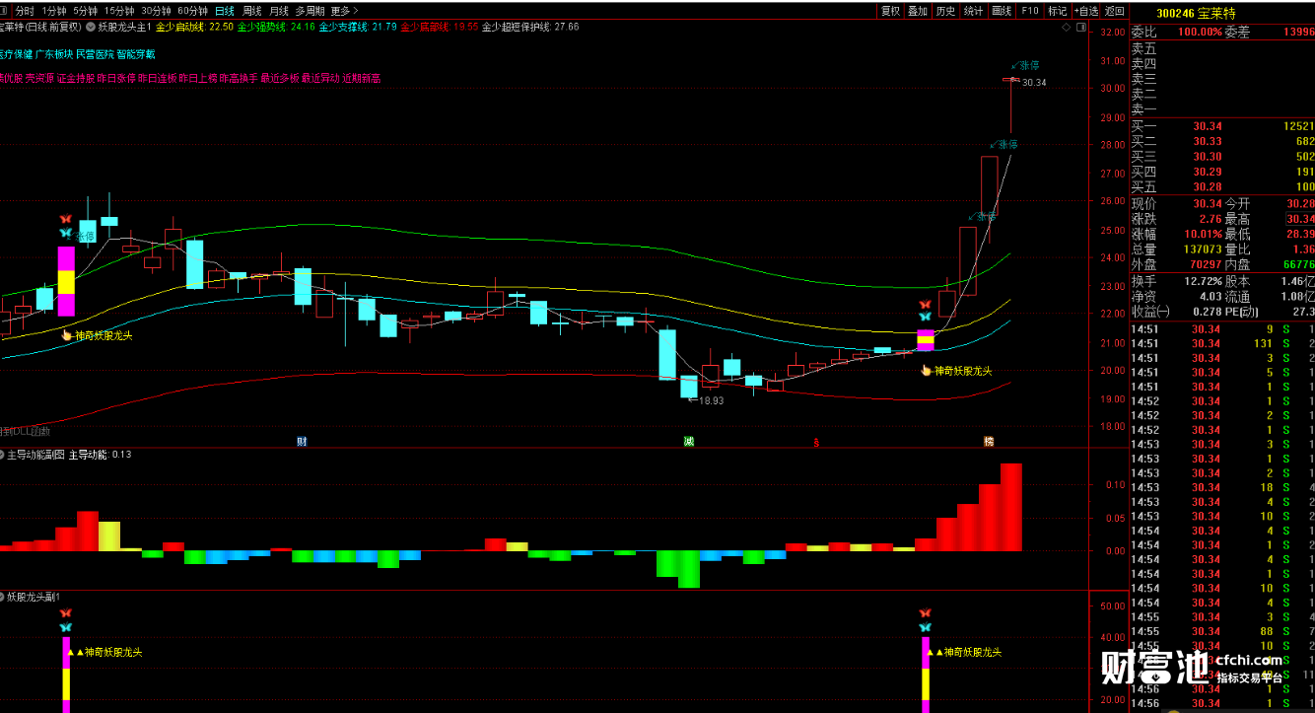Click tallest red bar in 主导动能 histogram
Viewport: 1315px width, 713px height.
click(x=1011, y=507)
